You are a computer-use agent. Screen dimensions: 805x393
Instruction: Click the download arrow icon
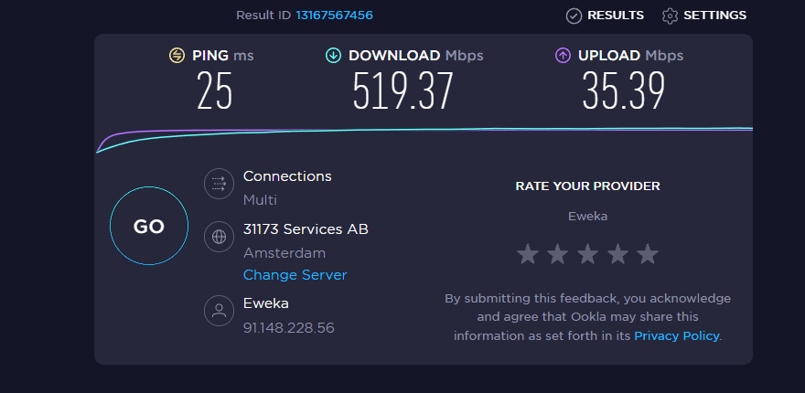[334, 56]
